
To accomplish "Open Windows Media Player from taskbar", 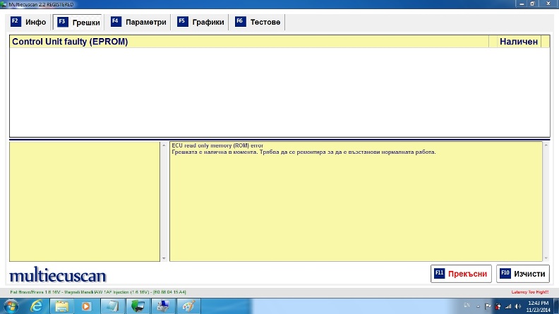I will (x=87, y=306).
